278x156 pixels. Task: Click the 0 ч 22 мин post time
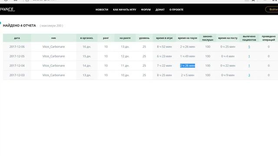tap(228, 65)
